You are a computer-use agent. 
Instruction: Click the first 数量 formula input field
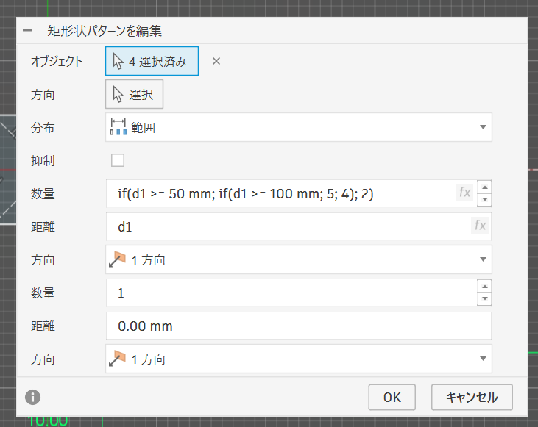click(291, 193)
